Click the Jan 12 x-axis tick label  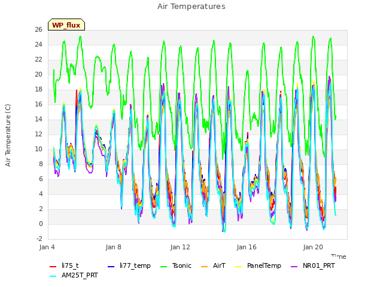180,247
